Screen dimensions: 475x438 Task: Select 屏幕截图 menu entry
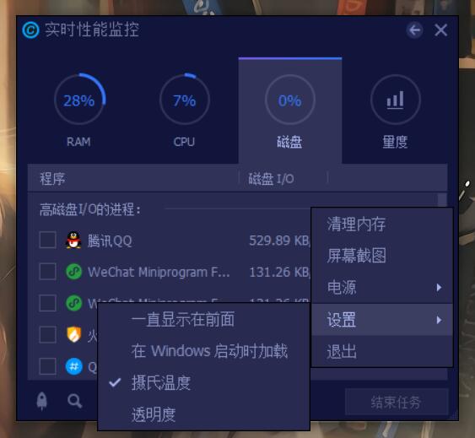pos(382,256)
